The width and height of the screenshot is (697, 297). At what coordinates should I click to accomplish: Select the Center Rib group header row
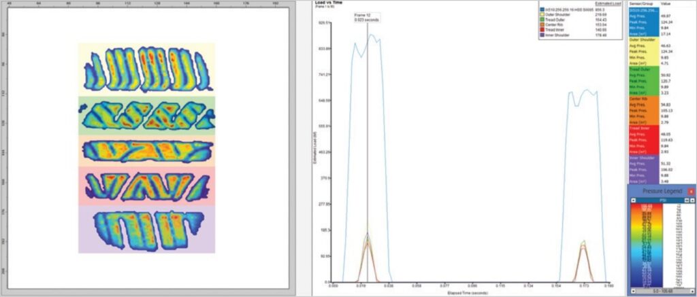(x=643, y=97)
